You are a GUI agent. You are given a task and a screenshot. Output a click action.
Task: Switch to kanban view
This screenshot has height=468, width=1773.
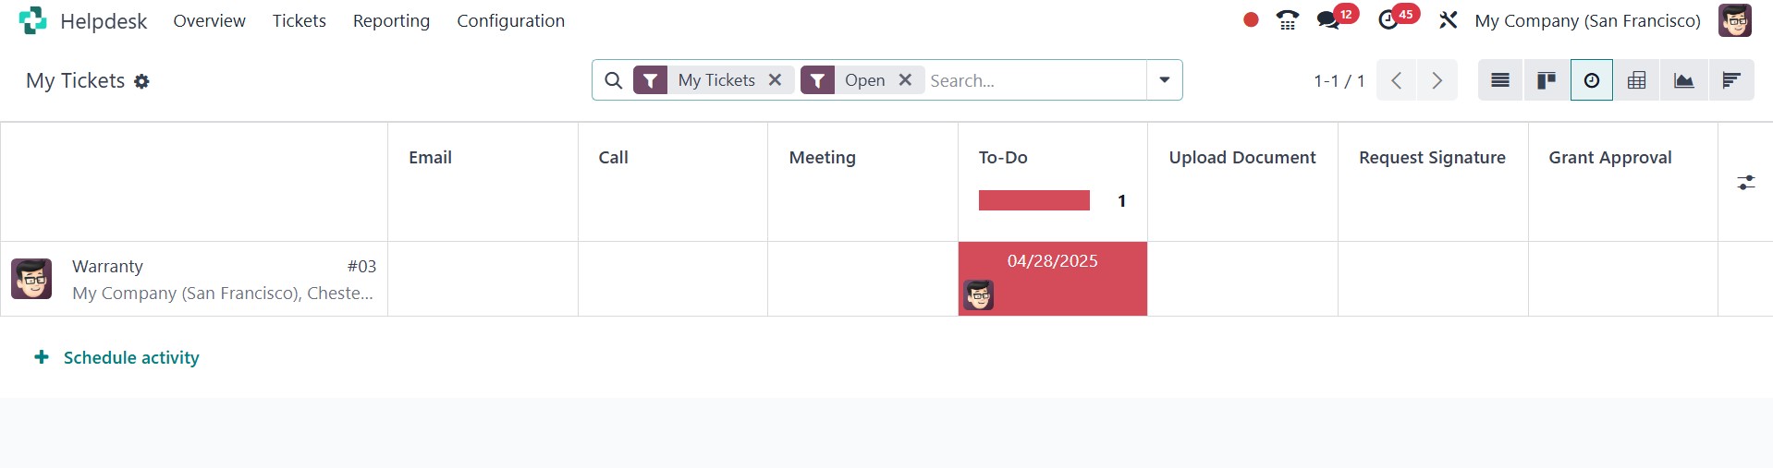[1546, 80]
